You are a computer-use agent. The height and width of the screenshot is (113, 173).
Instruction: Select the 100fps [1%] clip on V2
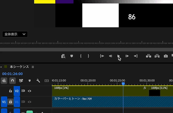100,91
